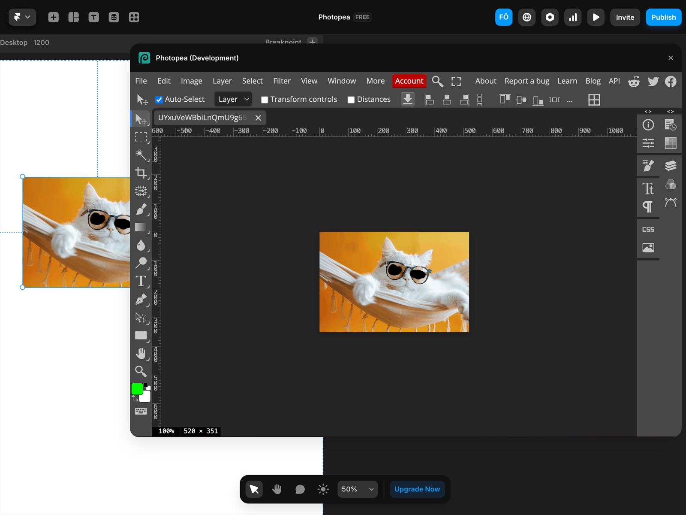Open the Channels panel icon
The width and height of the screenshot is (686, 515).
[671, 185]
